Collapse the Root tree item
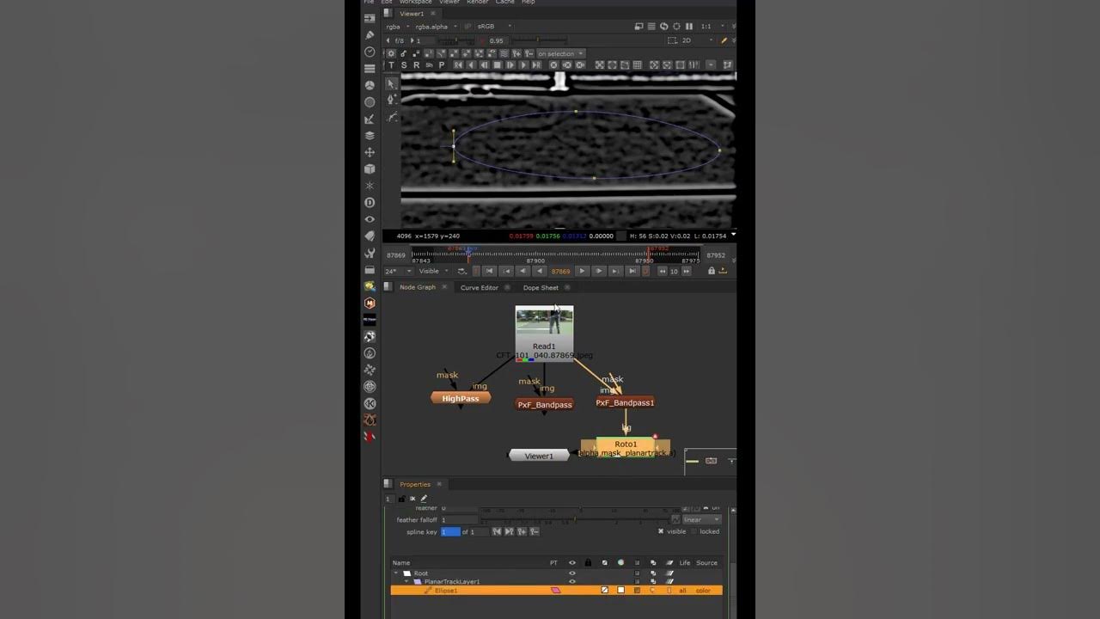Image resolution: width=1100 pixels, height=619 pixels. point(397,573)
